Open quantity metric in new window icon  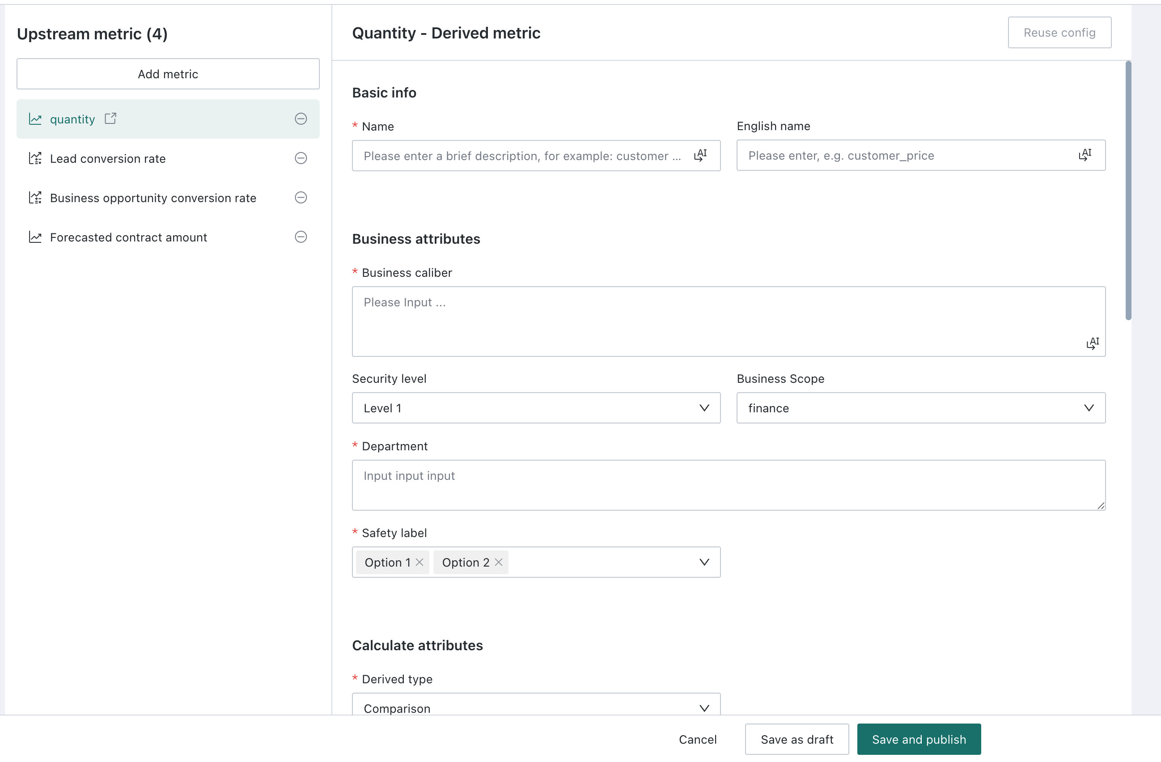click(x=110, y=119)
